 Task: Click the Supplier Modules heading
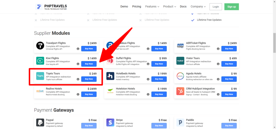coord(52,33)
